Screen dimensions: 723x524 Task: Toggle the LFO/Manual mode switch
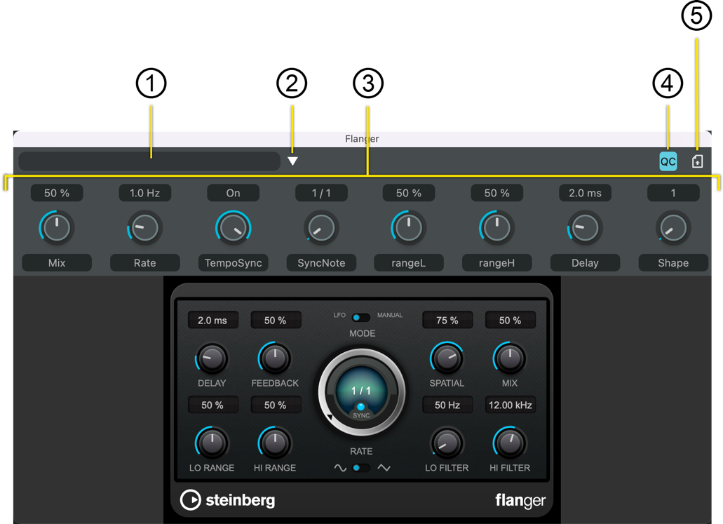click(361, 317)
